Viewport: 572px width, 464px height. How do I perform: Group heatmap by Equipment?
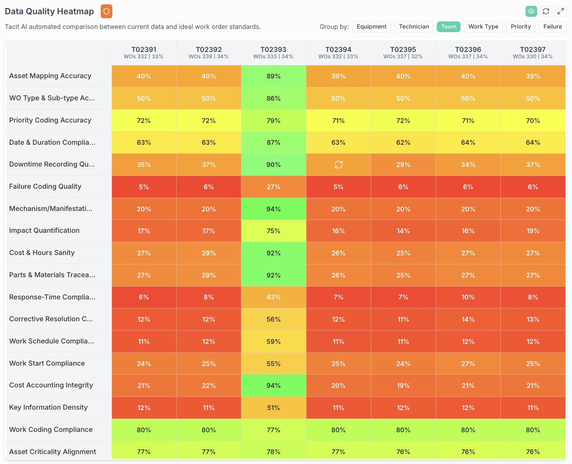click(371, 27)
